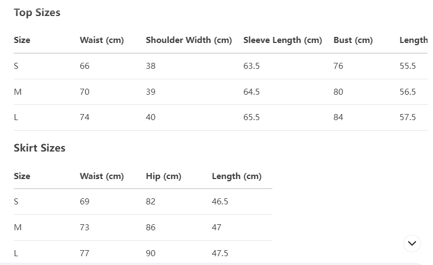Screen dimensions: 433x265
Task: Click the skirt hip value 86
Action: (151, 228)
